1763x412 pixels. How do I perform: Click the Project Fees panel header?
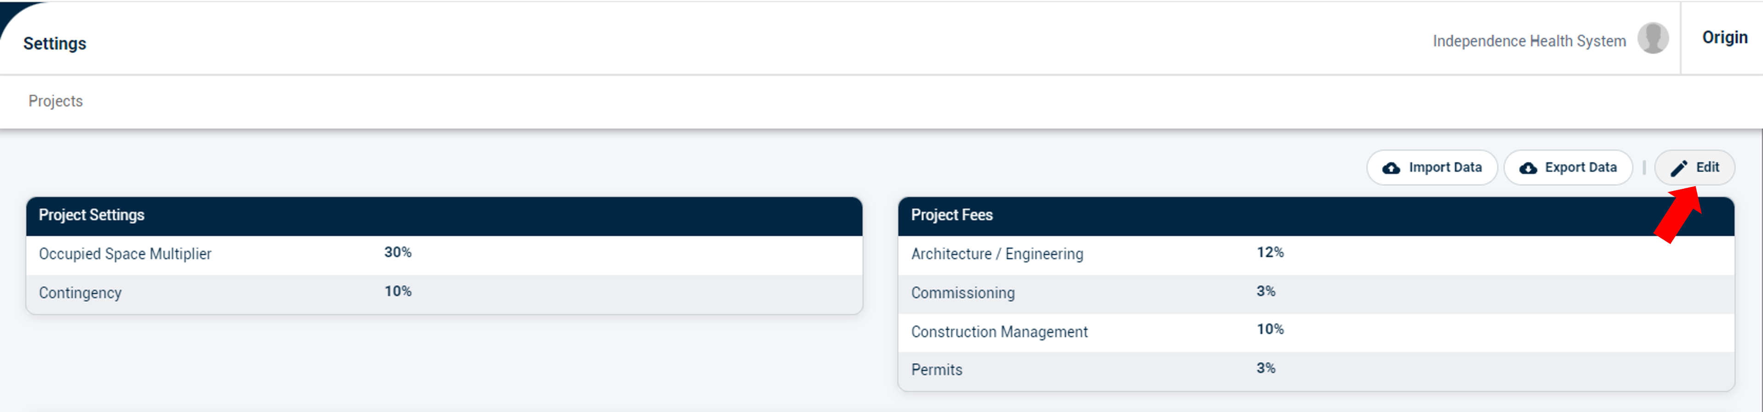tap(1315, 216)
